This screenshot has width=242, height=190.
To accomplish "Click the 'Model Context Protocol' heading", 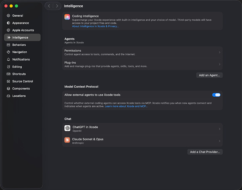I will [81, 86].
